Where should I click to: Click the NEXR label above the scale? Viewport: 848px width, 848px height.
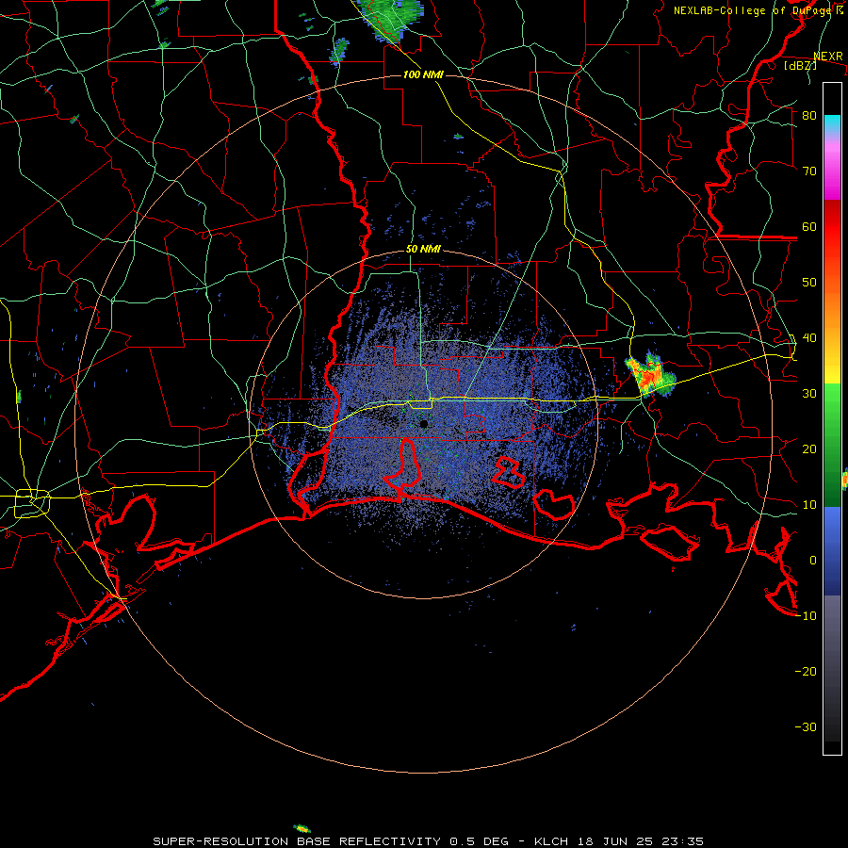click(828, 57)
